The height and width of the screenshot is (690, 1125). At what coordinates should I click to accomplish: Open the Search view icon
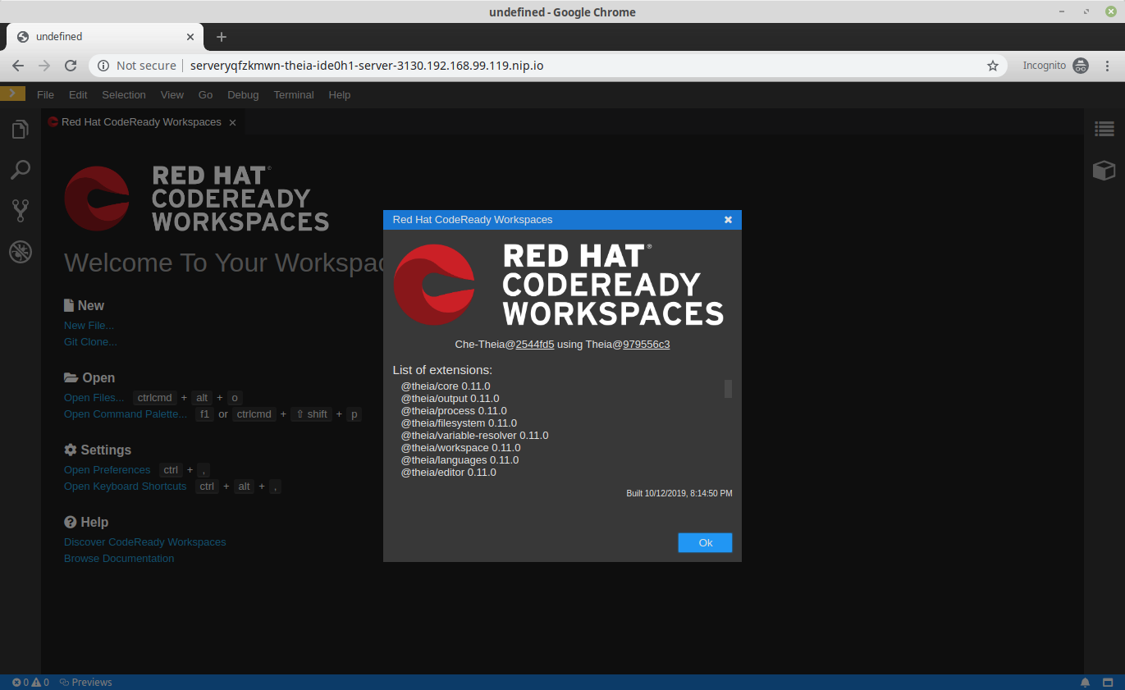pyautogui.click(x=20, y=170)
